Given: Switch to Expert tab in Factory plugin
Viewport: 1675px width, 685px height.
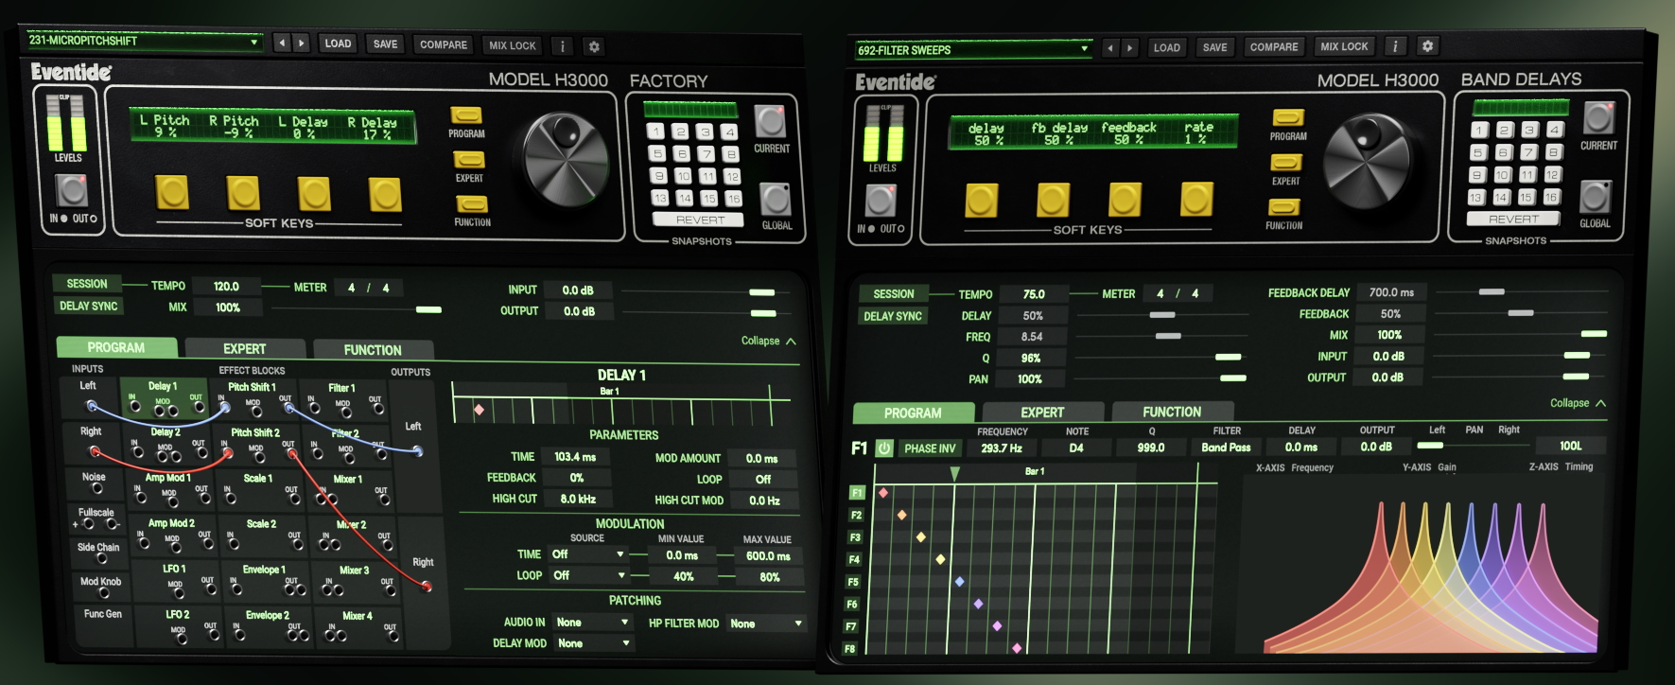Looking at the screenshot, I should click(x=244, y=349).
